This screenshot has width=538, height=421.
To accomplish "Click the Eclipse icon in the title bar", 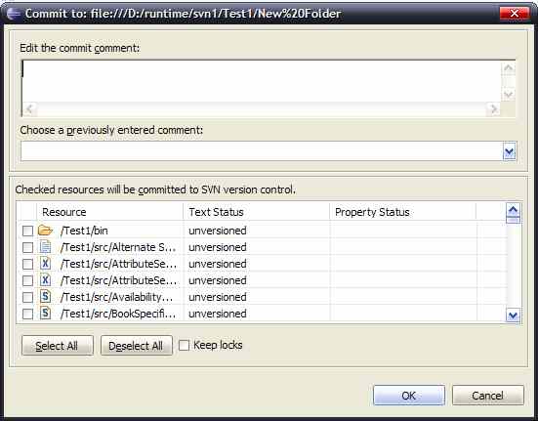I will (14, 14).
